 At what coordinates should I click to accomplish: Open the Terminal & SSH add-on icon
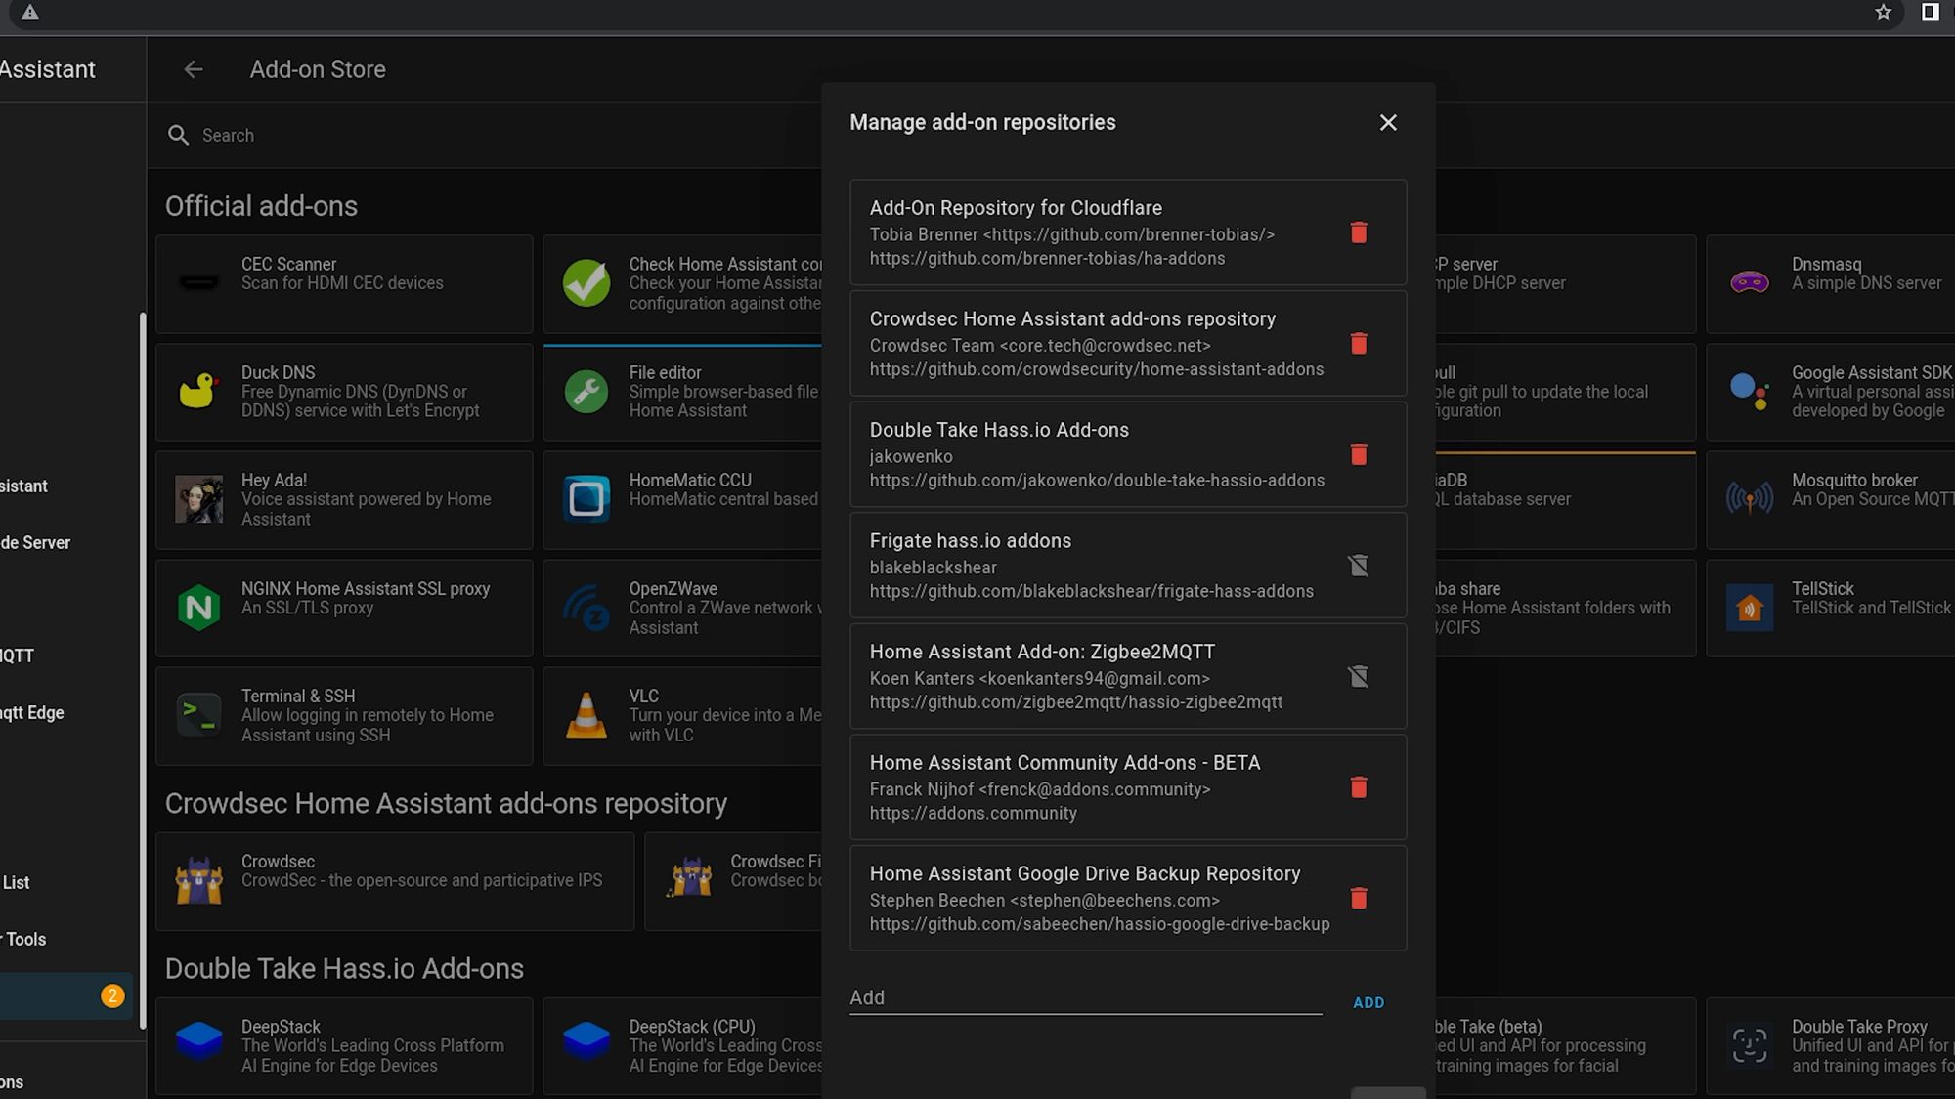(198, 715)
